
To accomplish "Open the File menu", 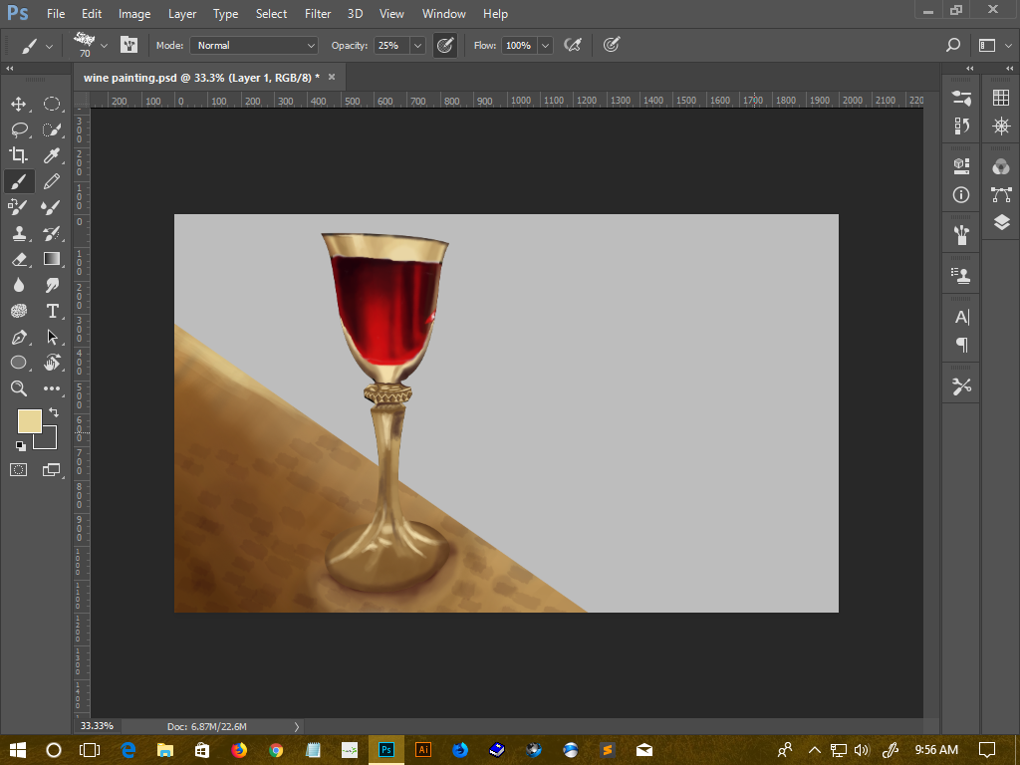I will pos(56,14).
